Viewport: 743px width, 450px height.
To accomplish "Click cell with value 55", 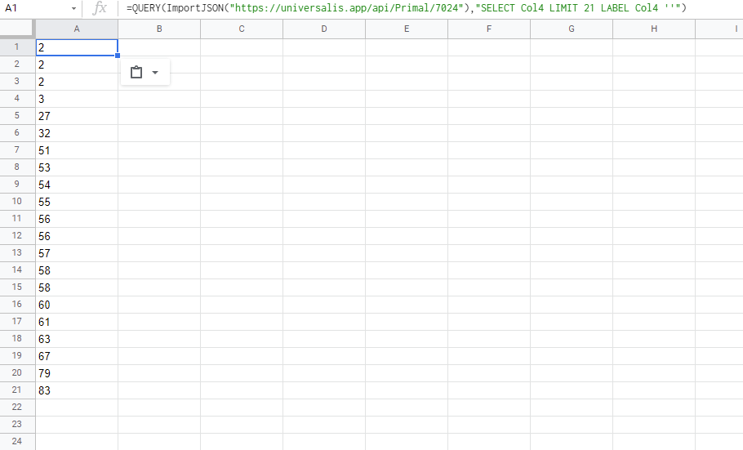I will [x=77, y=202].
